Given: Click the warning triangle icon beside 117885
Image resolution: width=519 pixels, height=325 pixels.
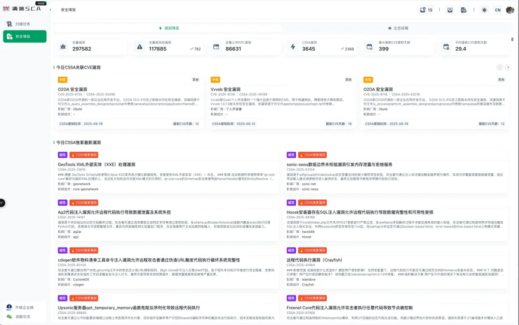Looking at the screenshot, I should [140, 47].
